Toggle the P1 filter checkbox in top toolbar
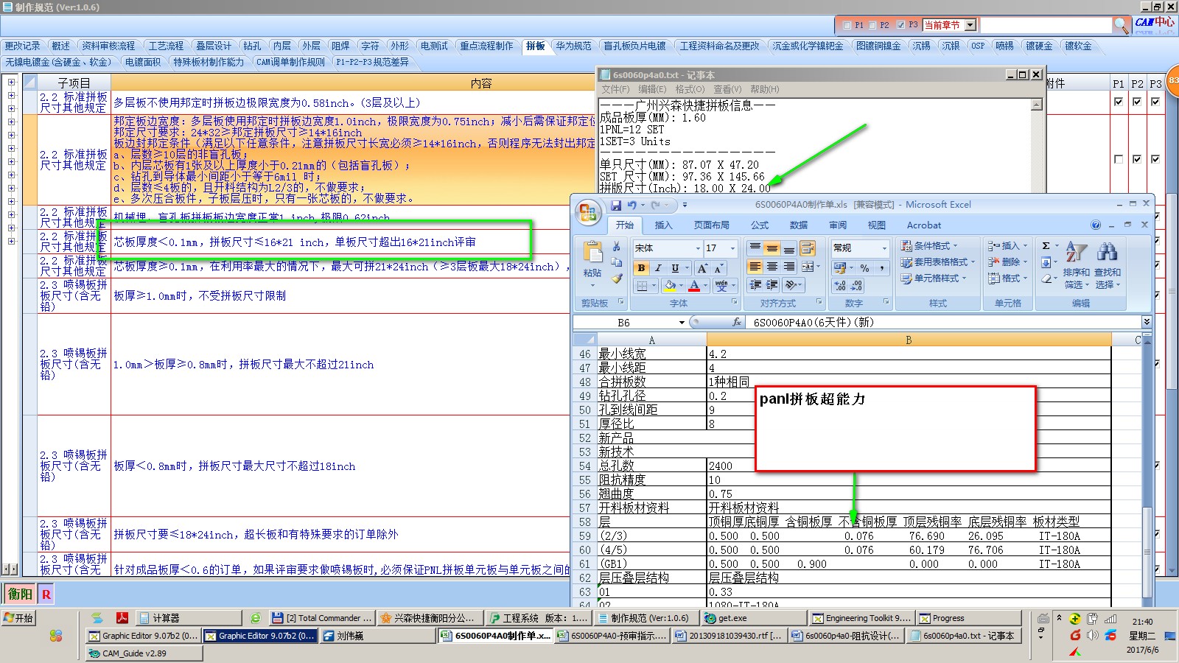Screen dimensions: 1179x663 pyautogui.click(x=847, y=25)
